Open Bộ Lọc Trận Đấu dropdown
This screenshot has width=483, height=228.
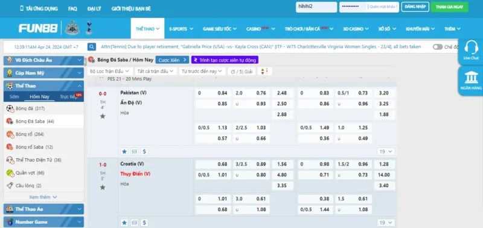(110, 71)
